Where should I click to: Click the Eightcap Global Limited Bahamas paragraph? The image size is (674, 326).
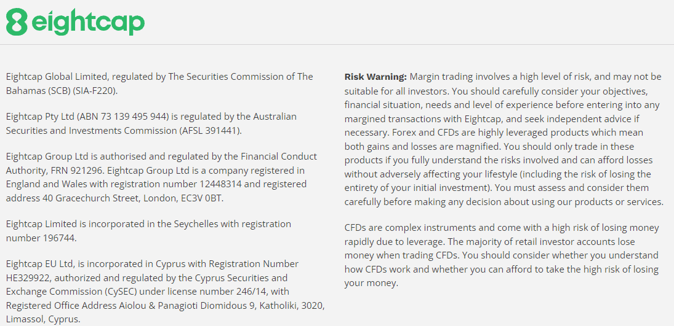pos(159,83)
